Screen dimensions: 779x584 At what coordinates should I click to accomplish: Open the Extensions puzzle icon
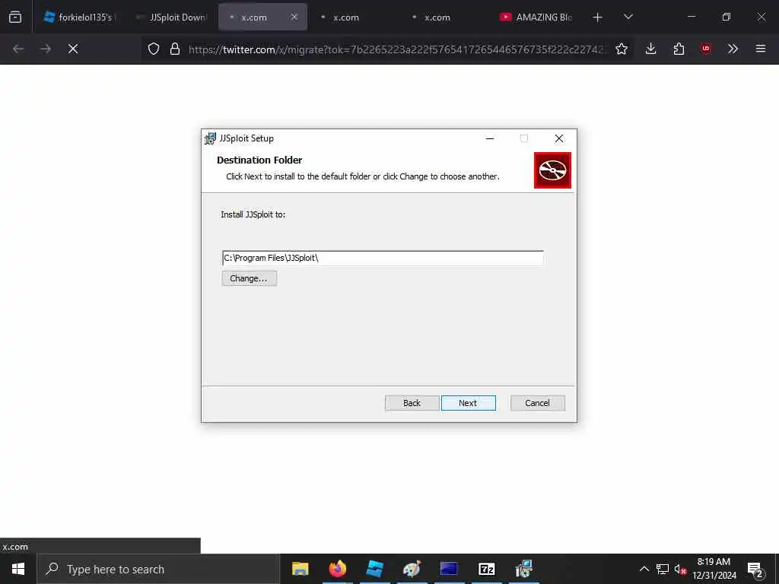tap(679, 49)
